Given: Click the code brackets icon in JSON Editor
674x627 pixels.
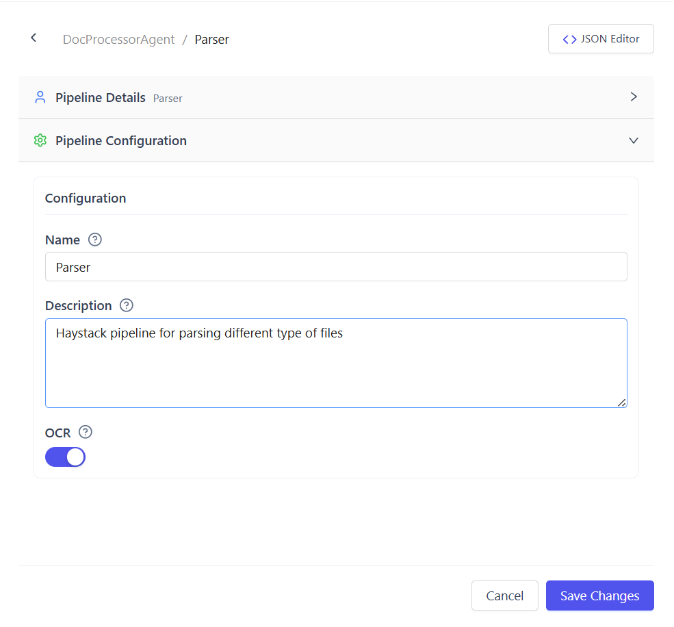Looking at the screenshot, I should coord(569,39).
